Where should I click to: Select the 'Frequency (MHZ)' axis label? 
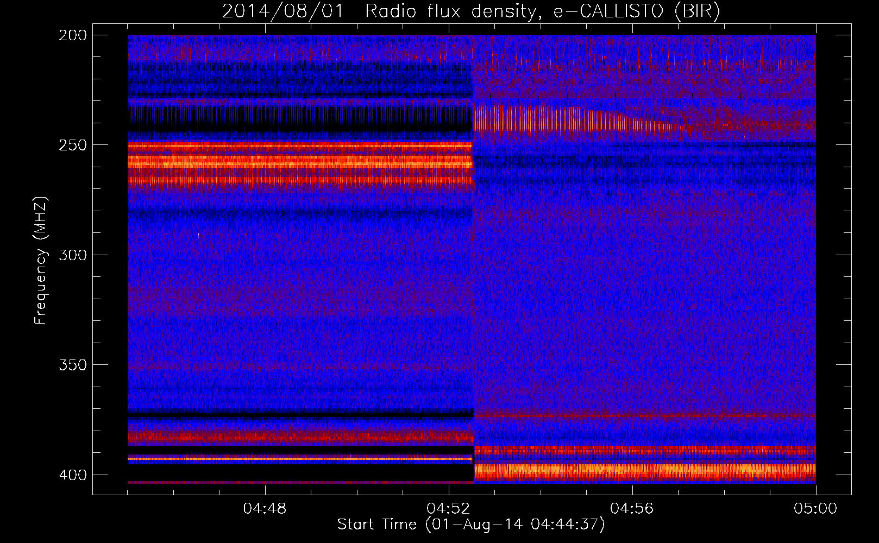(41, 260)
